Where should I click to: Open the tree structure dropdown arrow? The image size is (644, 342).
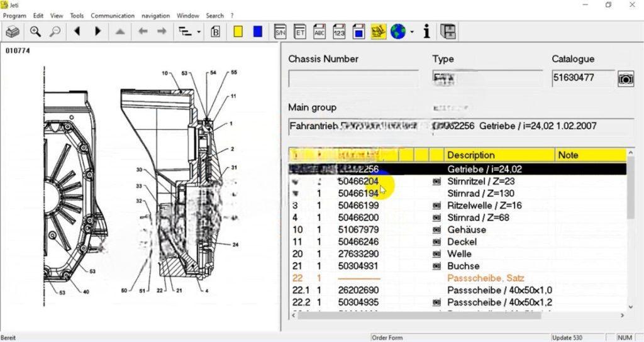click(x=199, y=31)
